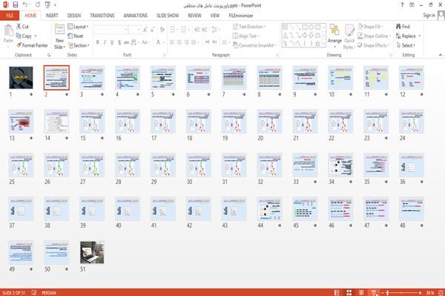Decrease font size with small A
This screenshot has width=445, height=296.
point(153,30)
